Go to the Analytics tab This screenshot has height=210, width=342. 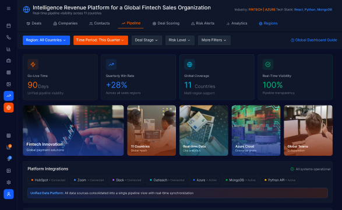point(237,23)
